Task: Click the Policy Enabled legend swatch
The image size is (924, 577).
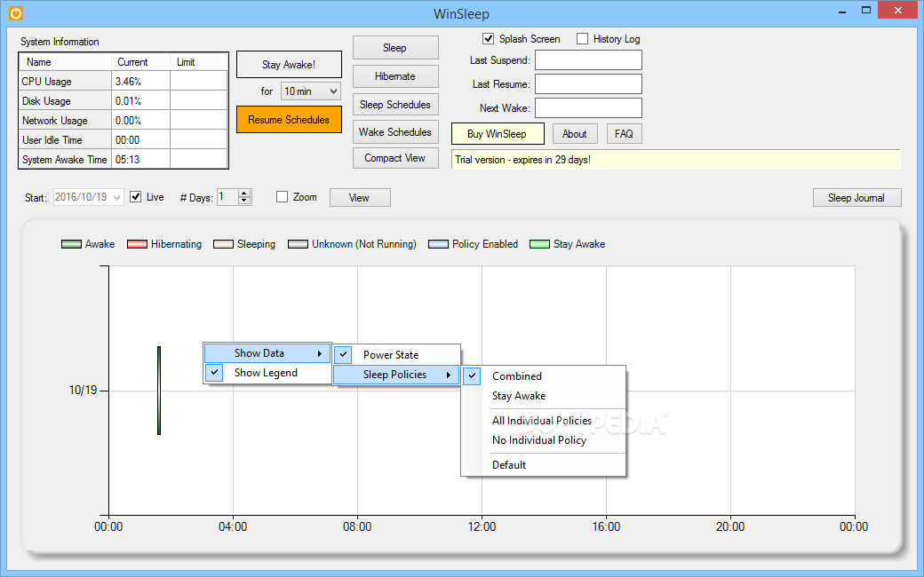Action: click(438, 244)
